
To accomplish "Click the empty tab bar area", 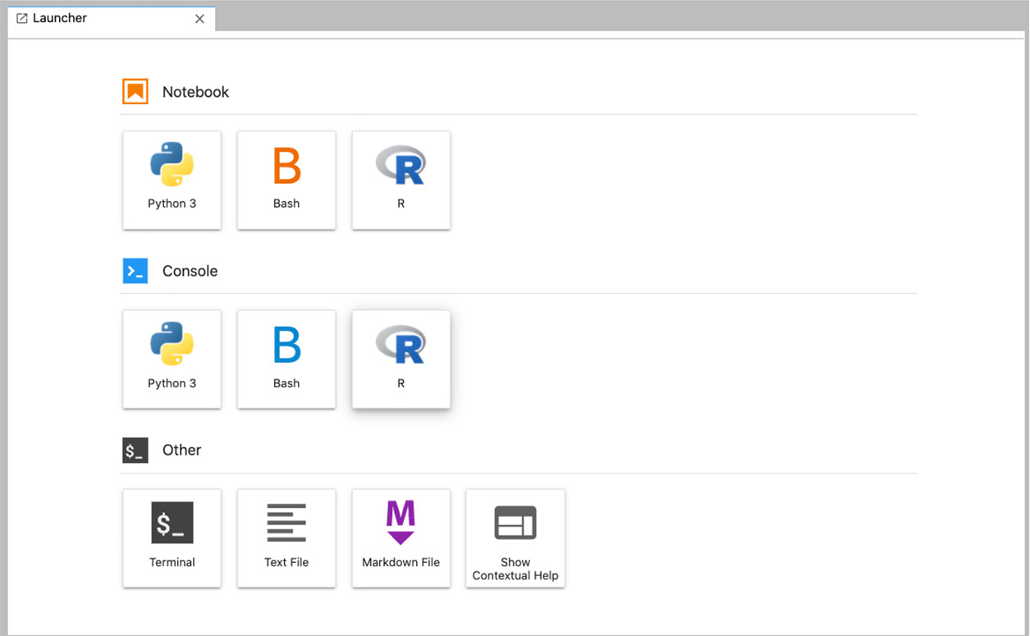I will tap(616, 18).
